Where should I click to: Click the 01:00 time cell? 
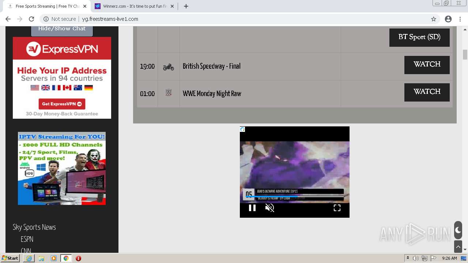pos(147,94)
